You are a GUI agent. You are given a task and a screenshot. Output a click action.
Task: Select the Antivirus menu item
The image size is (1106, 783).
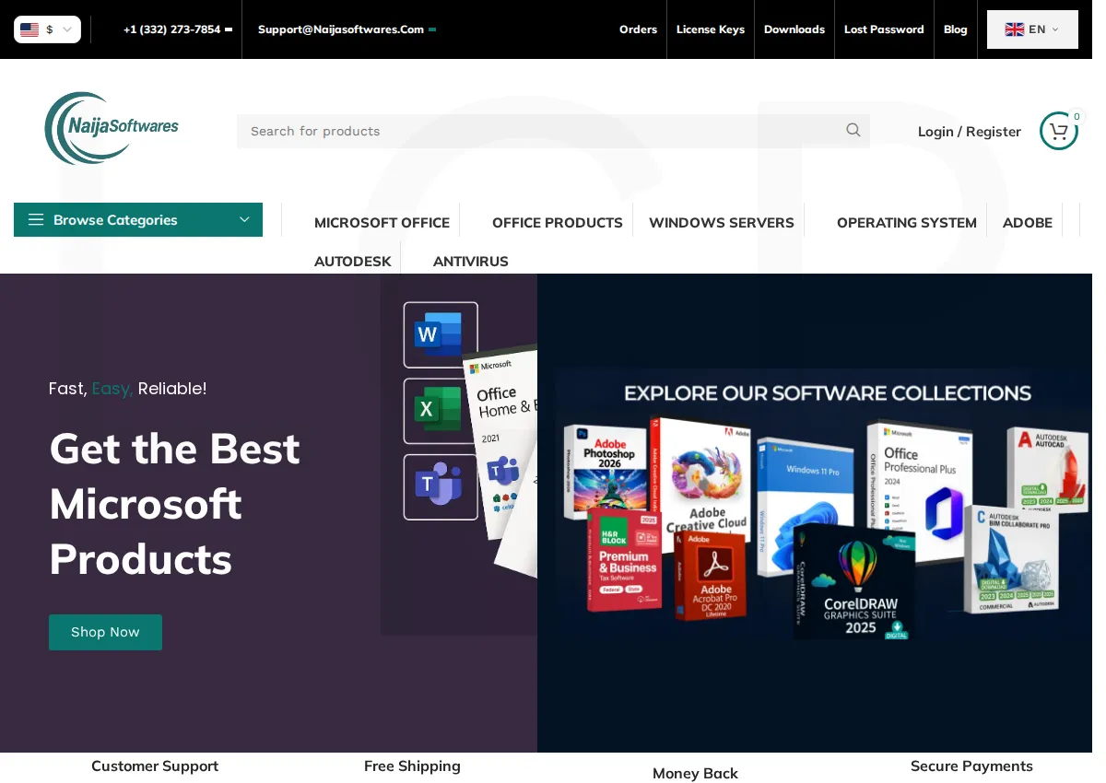[471, 262]
